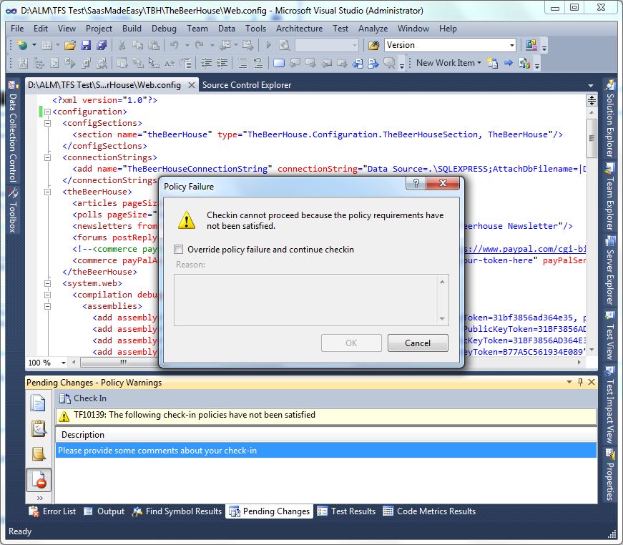623x545 pixels.
Task: Open Source Files channel in Pending Changes
Action: click(x=38, y=403)
